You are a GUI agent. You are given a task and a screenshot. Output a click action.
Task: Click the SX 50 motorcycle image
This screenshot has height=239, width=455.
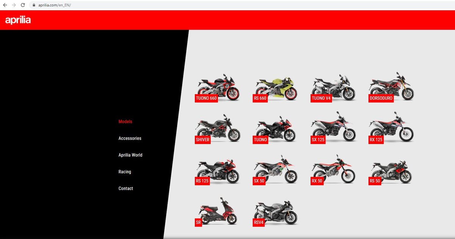tap(276, 169)
